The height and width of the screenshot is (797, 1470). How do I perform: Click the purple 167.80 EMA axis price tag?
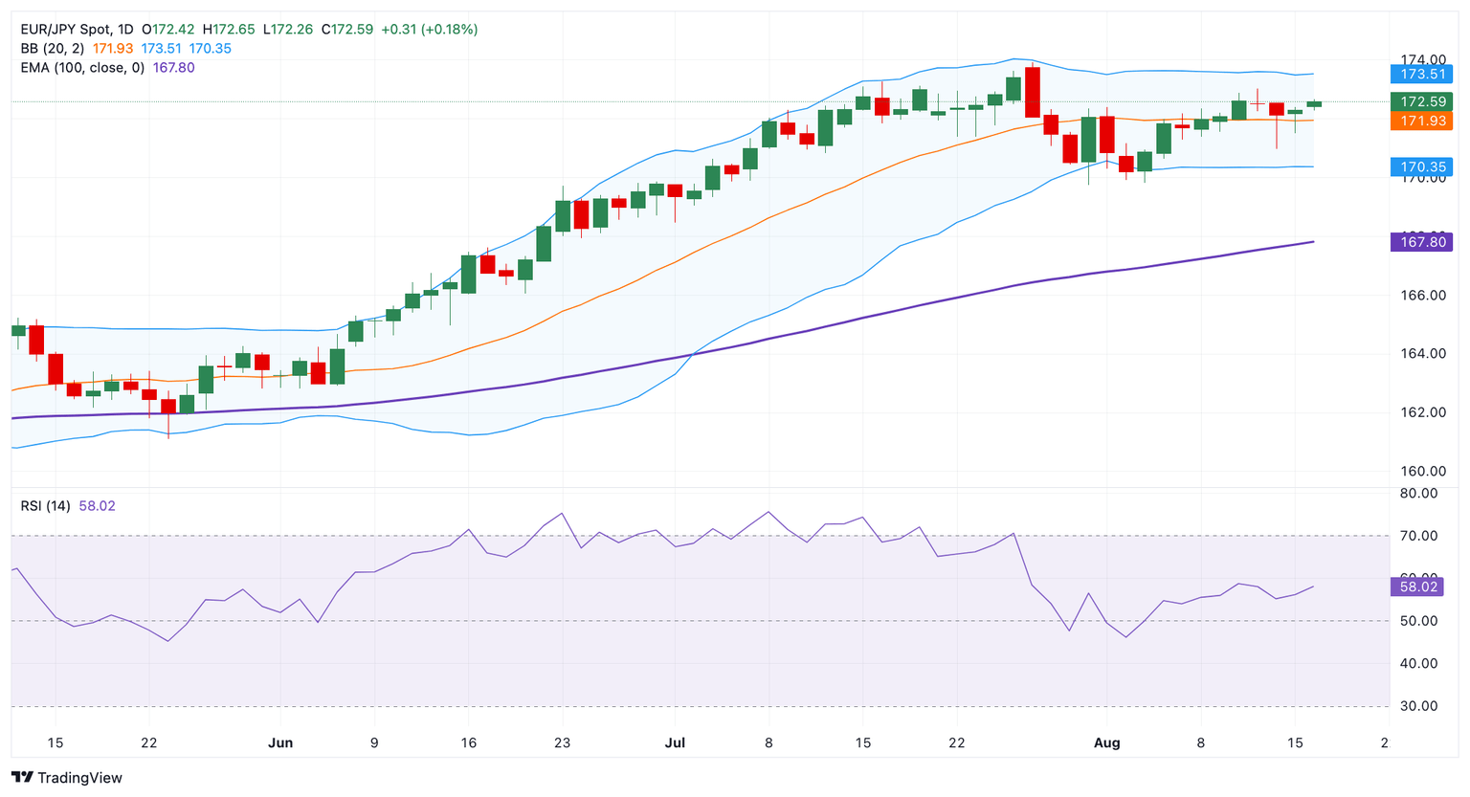1421,243
